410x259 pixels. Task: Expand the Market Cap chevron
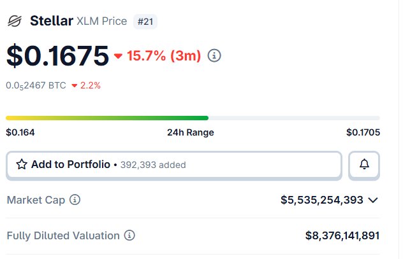point(373,200)
